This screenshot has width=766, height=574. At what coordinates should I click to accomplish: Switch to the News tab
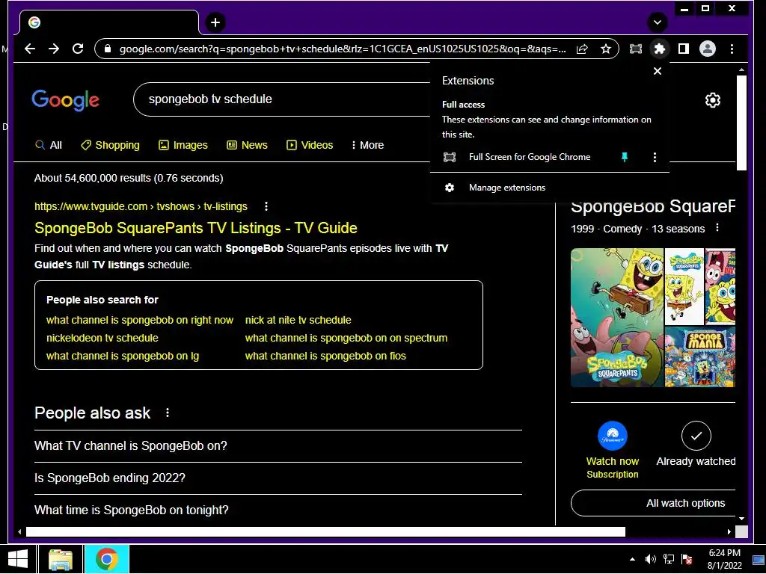point(247,145)
